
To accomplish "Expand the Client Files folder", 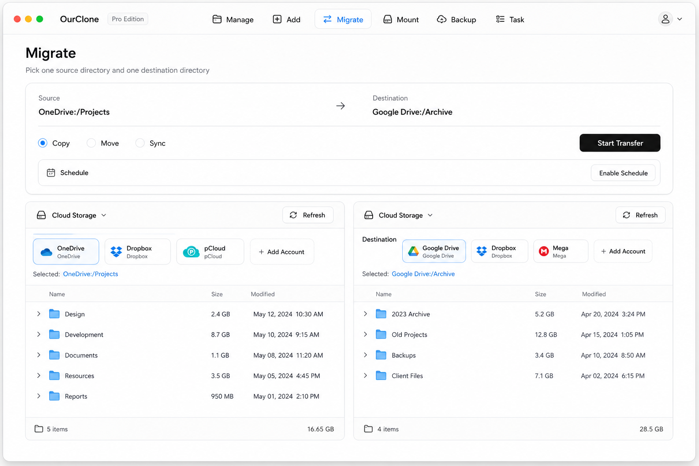I will (x=365, y=375).
